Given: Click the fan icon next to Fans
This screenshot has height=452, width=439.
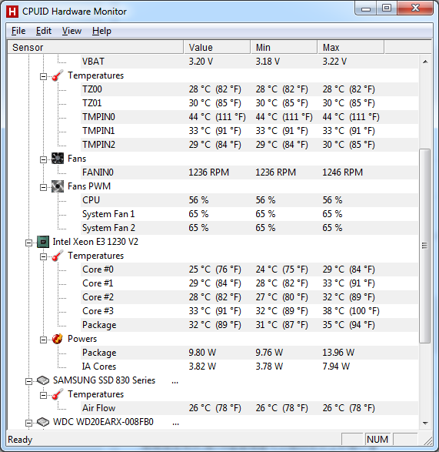Looking at the screenshot, I should 58,159.
